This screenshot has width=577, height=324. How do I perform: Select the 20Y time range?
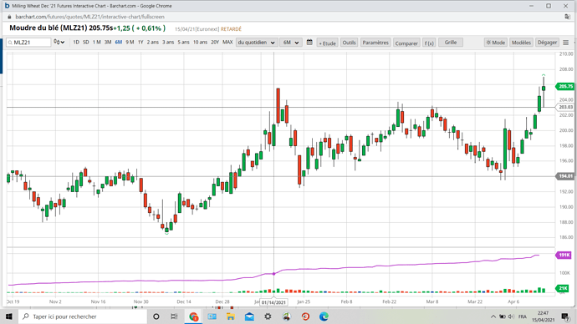tap(215, 43)
